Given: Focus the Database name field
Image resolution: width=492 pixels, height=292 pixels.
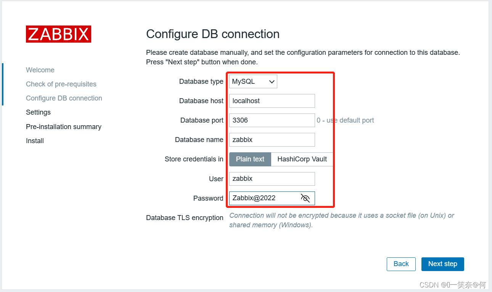Looking at the screenshot, I should (x=272, y=140).
